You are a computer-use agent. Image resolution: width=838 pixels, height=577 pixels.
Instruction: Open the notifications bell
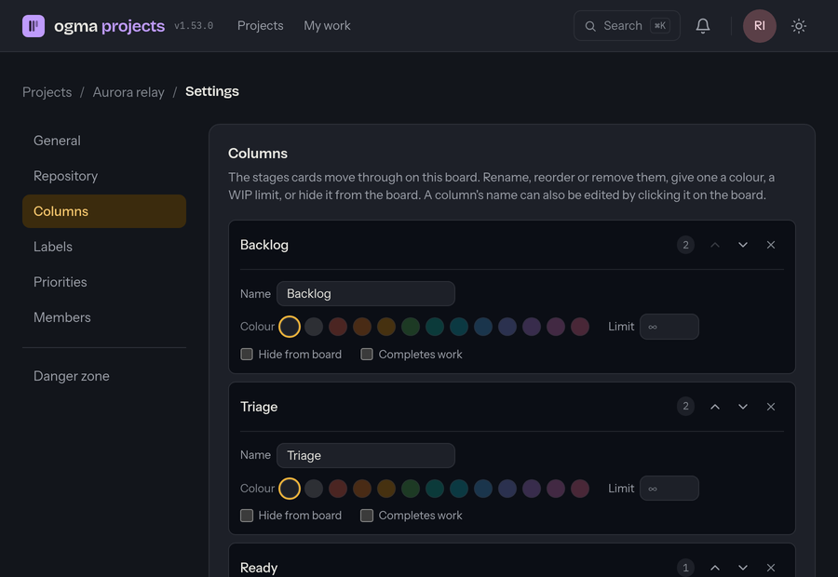click(x=703, y=26)
